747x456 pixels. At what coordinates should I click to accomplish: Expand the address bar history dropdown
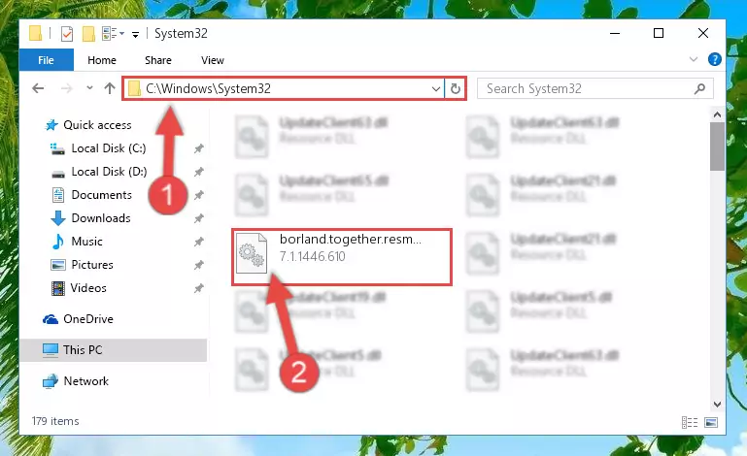435,89
